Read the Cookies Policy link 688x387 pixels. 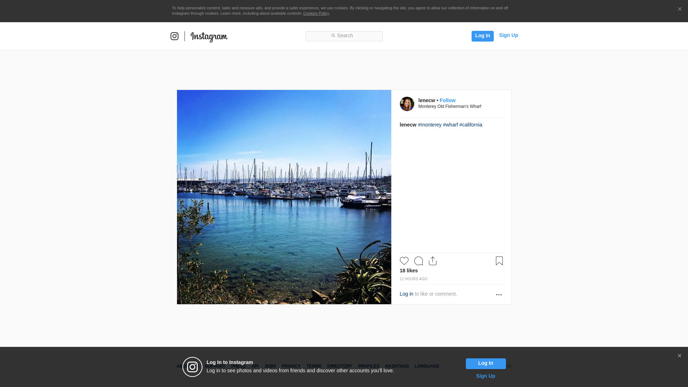click(x=316, y=13)
